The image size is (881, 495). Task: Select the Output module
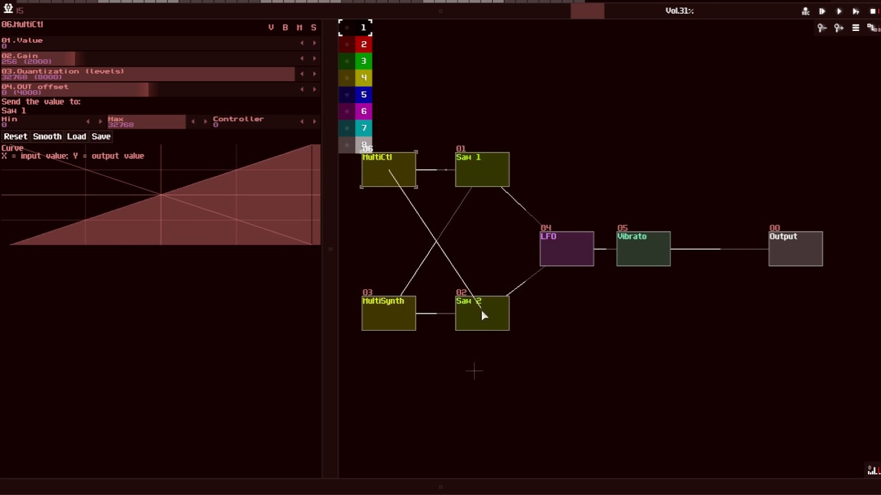point(796,249)
